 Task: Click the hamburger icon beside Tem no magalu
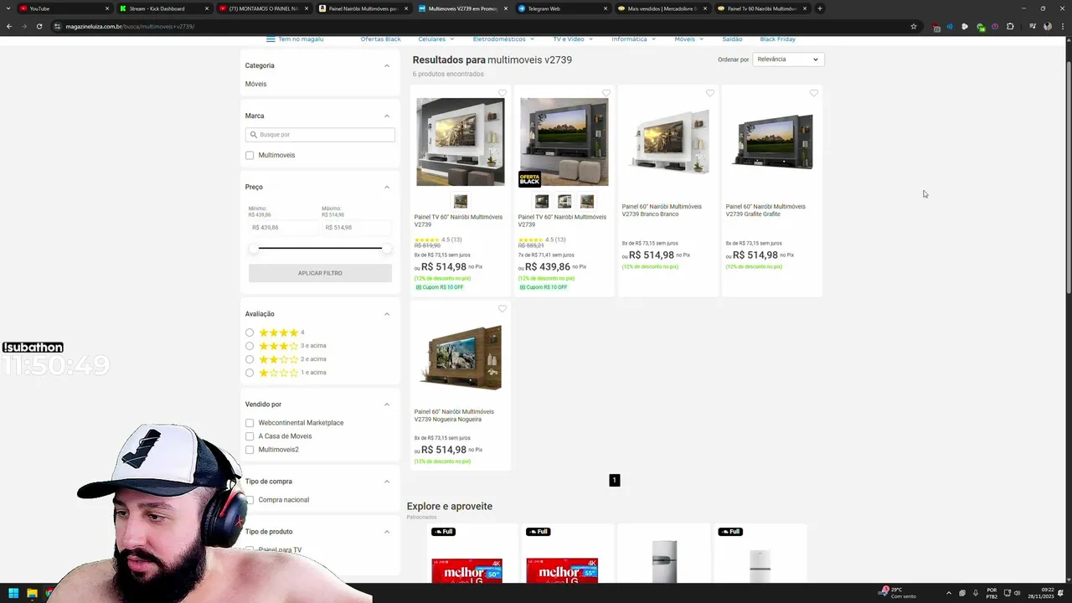tap(271, 39)
